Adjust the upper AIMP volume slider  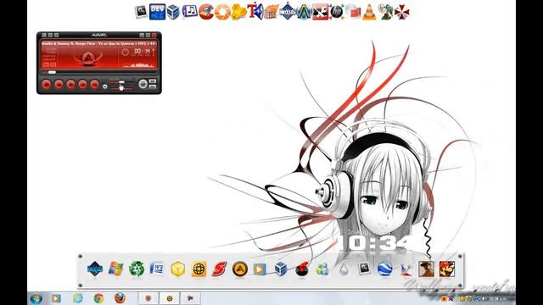[x=121, y=83]
